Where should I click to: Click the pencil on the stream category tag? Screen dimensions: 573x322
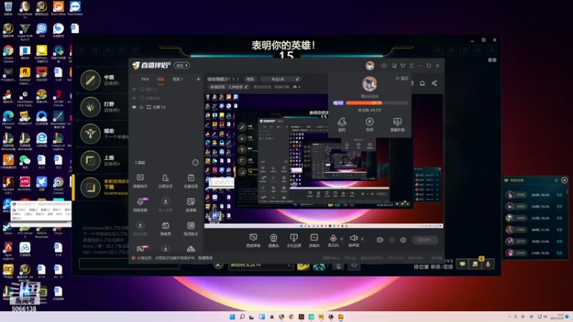[x=246, y=87]
